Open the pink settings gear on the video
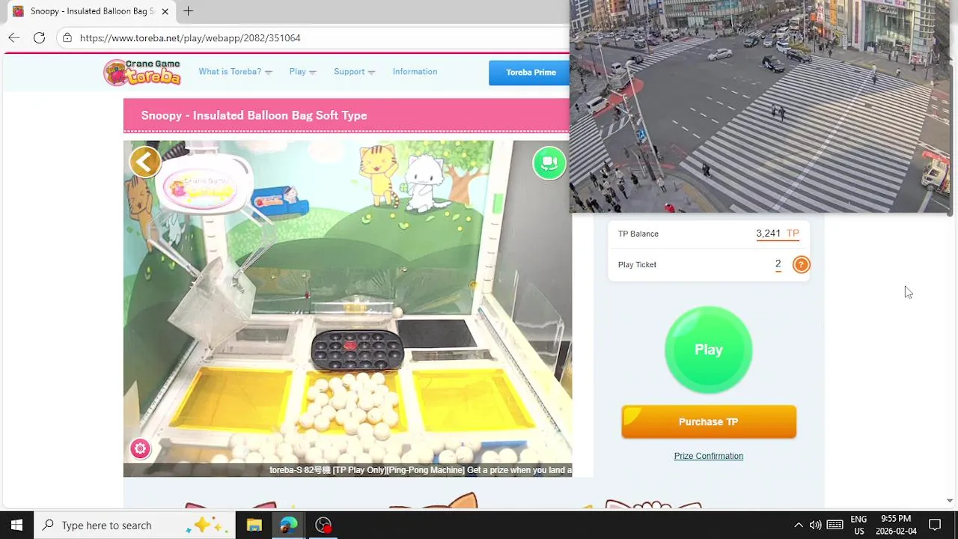 point(140,448)
